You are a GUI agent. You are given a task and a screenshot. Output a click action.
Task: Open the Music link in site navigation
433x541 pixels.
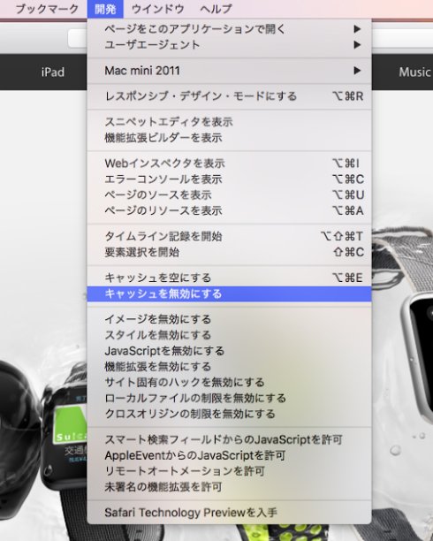pyautogui.click(x=414, y=72)
